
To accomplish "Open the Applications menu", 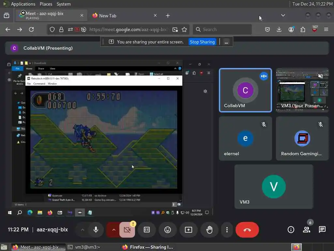I will point(23,4).
